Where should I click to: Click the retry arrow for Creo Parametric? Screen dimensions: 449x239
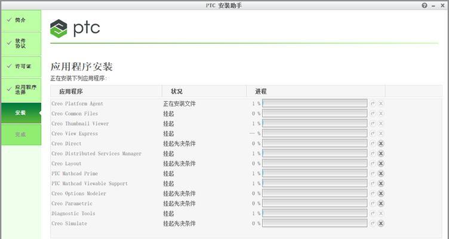[x=373, y=204]
